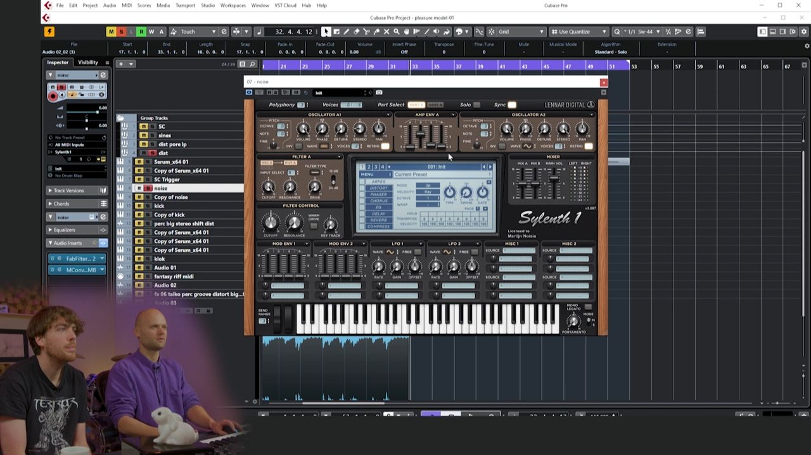Open MConv insert slot
The height and width of the screenshot is (455, 811).
click(77, 270)
